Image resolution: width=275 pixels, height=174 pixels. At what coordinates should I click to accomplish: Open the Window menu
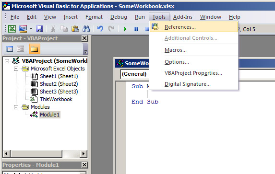click(x=211, y=17)
